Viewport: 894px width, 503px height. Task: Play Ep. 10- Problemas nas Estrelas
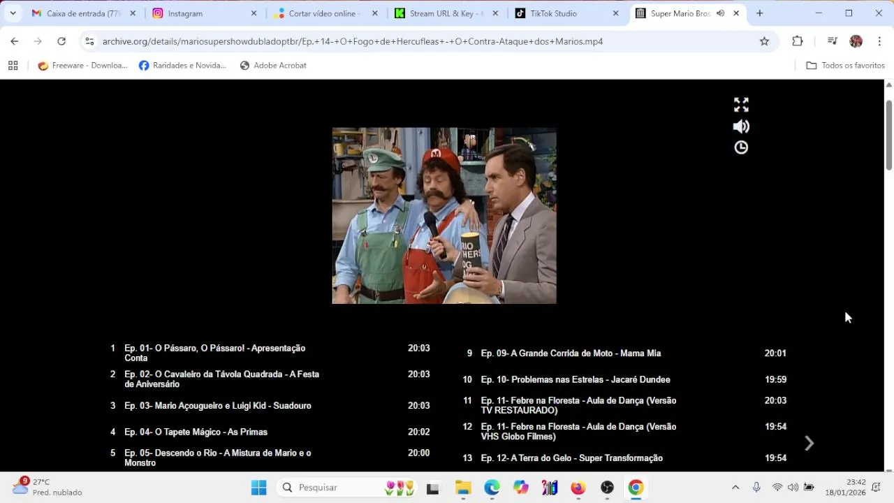626,379
